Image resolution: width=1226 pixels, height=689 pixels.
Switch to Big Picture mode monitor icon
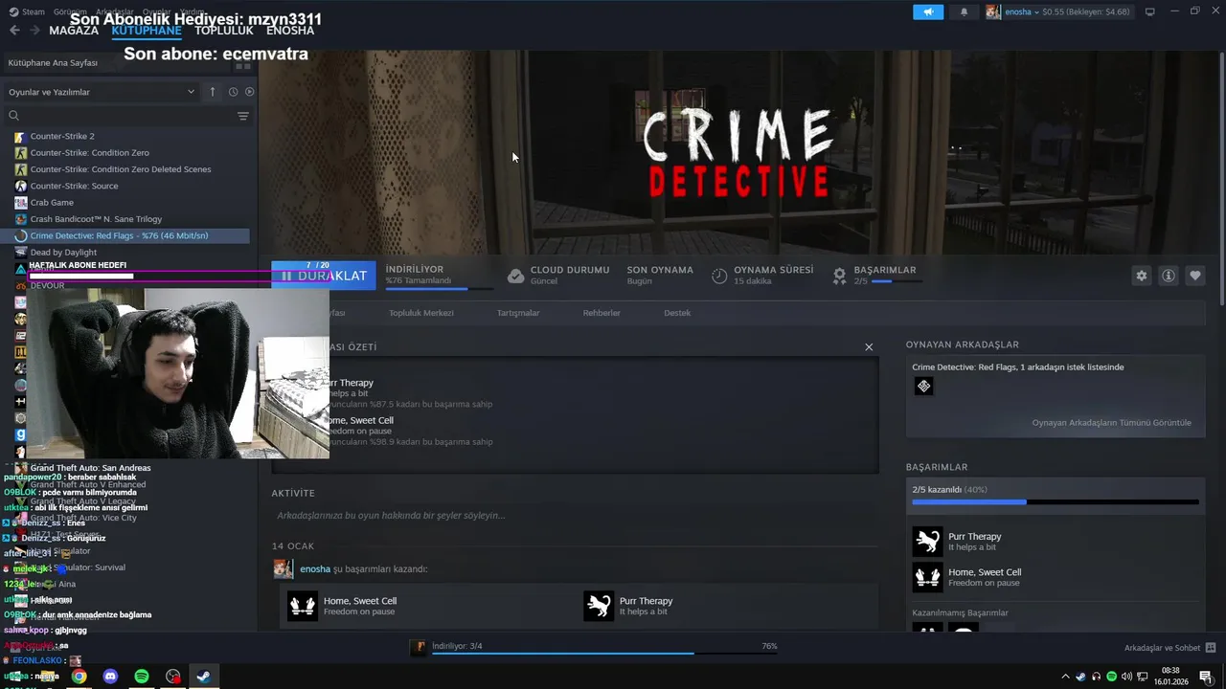(x=1149, y=11)
